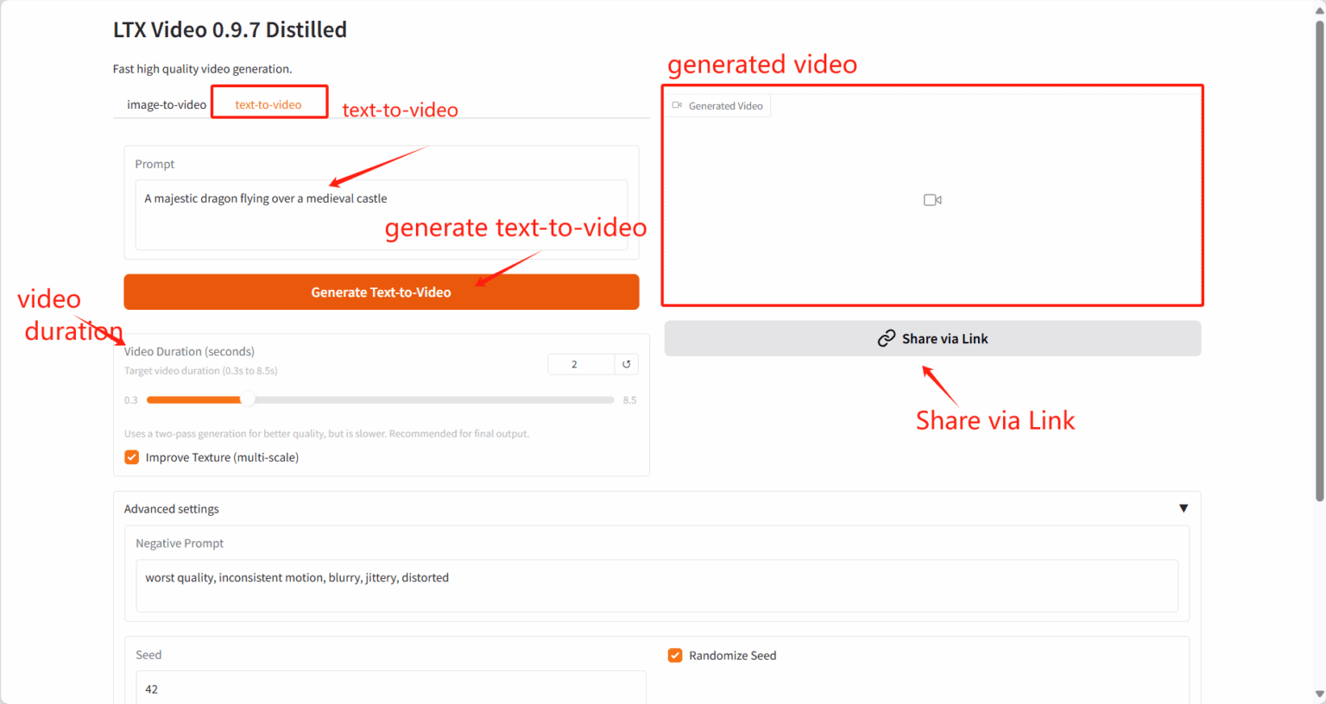The width and height of the screenshot is (1326, 704).
Task: Click the Video Duration slider handle
Action: [x=248, y=399]
